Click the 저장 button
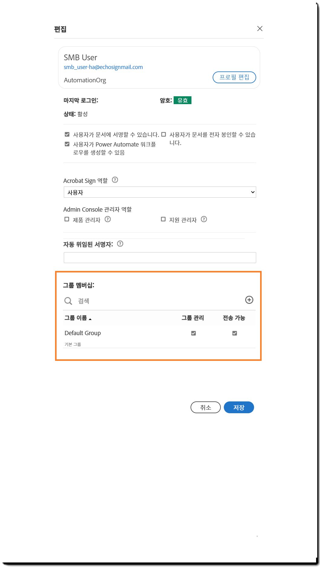320x567 pixels. [239, 407]
